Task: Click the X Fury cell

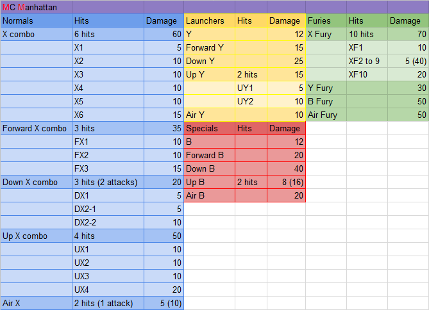Action: [326, 35]
